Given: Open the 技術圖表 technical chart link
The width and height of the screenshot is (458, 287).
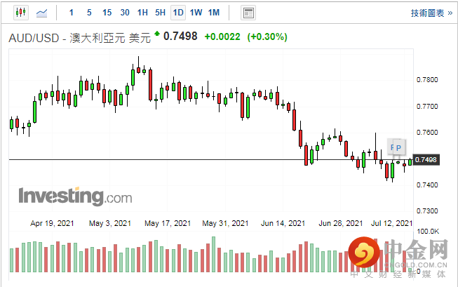Looking at the screenshot, I should pos(429,13).
